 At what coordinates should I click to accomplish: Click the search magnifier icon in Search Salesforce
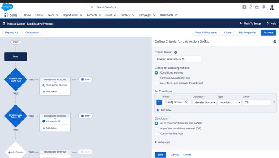coord(92,7)
